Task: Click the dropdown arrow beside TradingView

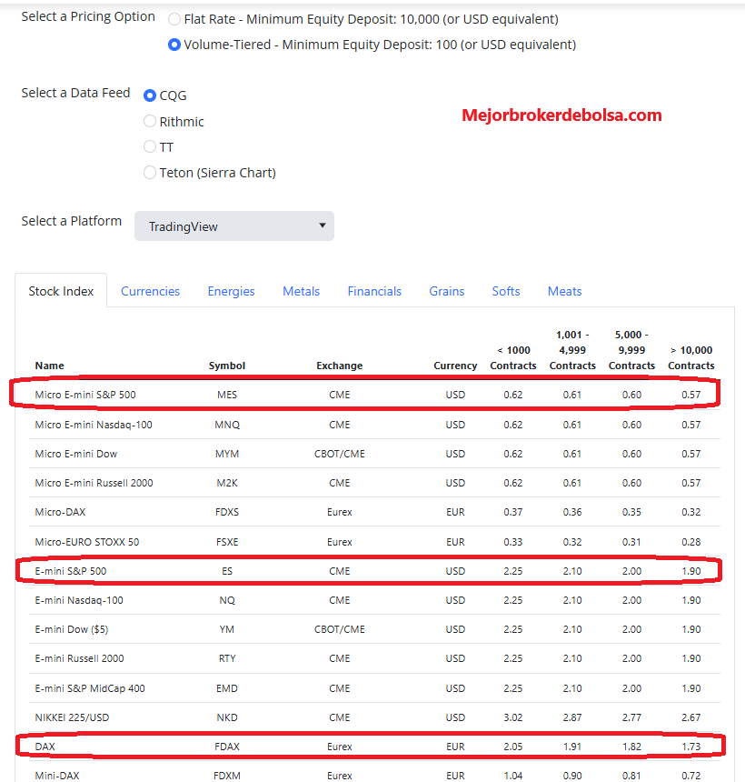Action: pyautogui.click(x=323, y=226)
